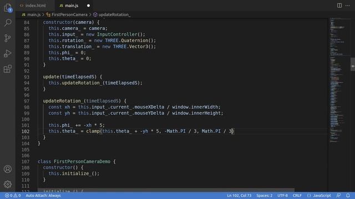This screenshot has width=355, height=199.
Task: Click 'initialize_' call on line 109
Action: (x=77, y=174)
